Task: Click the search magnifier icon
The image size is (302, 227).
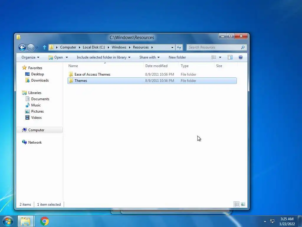Action: [243, 47]
